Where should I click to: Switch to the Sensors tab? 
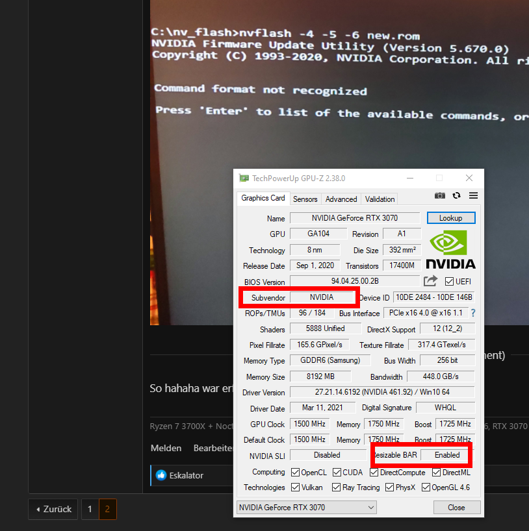coord(305,199)
